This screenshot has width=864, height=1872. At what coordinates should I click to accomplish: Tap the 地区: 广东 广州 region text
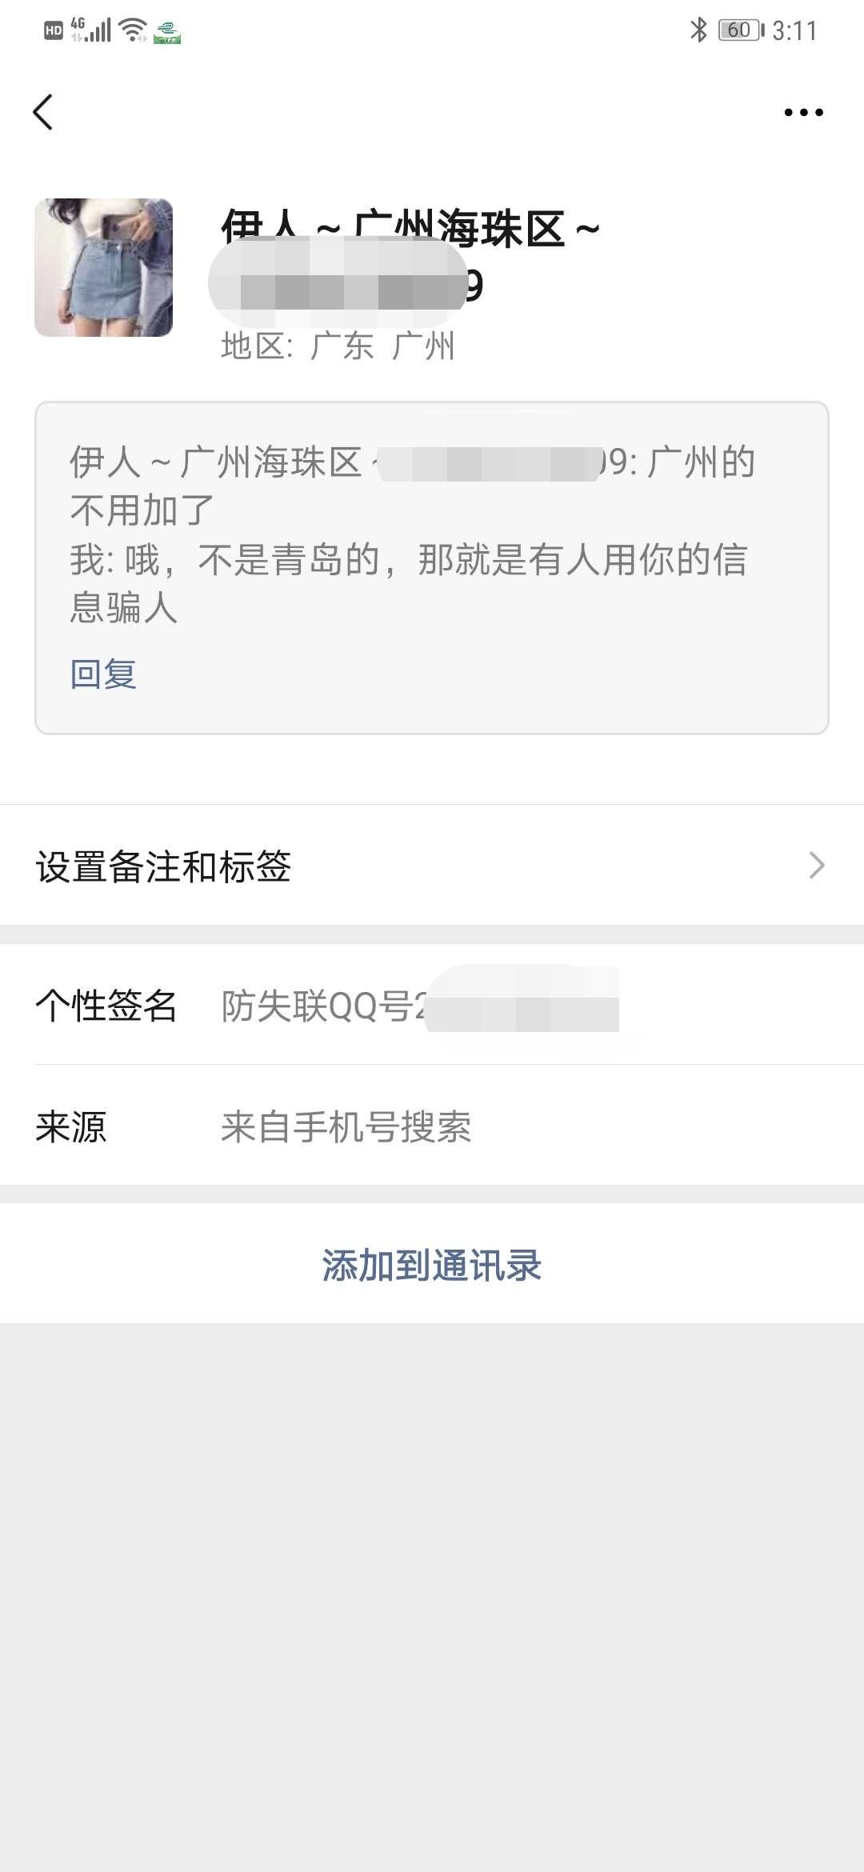click(x=338, y=346)
